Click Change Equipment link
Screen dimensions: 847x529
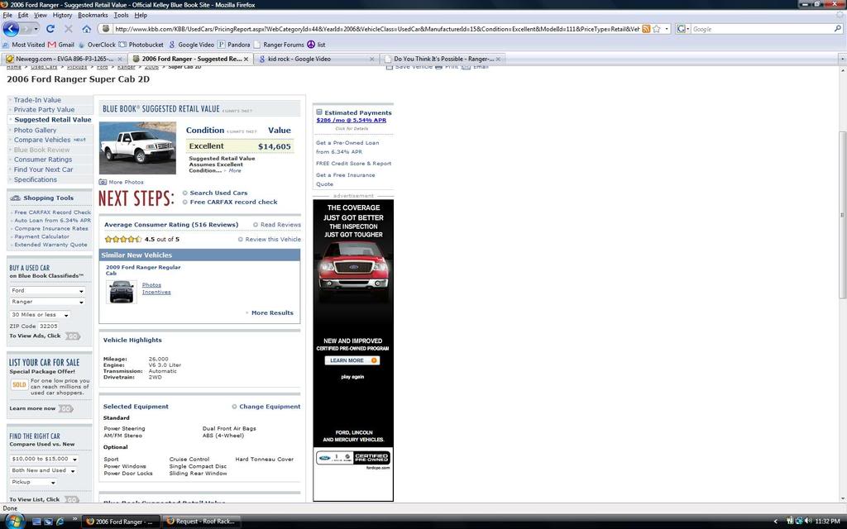[x=270, y=407]
